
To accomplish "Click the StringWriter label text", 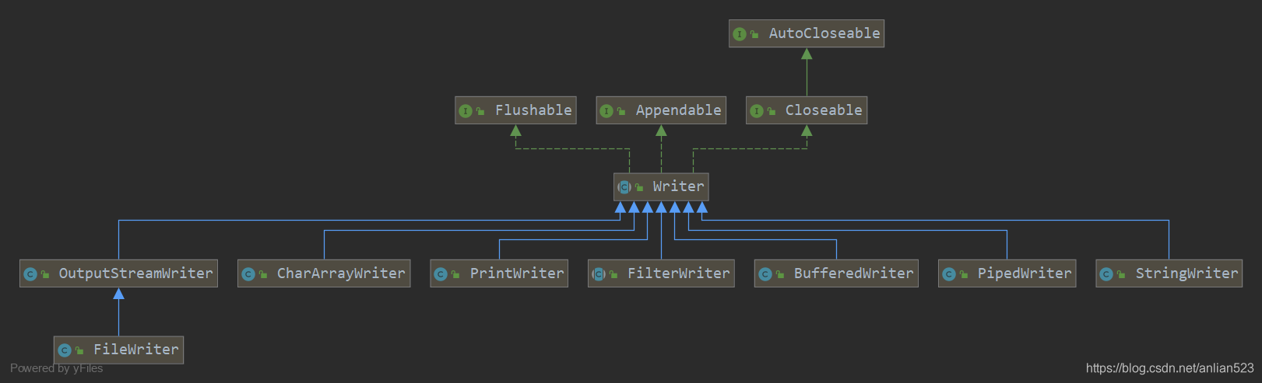I will (x=1186, y=273).
